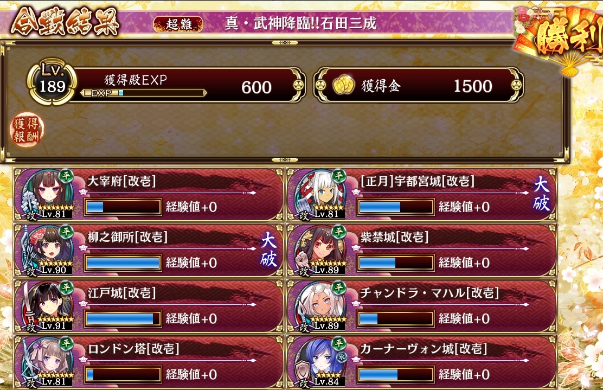Select the 大宰府[改壱] character portrait
Image resolution: width=603 pixels, height=390 pixels.
(47, 195)
